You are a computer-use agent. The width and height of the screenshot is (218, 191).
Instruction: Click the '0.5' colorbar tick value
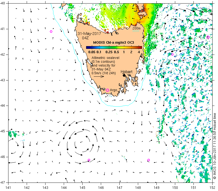click(x=117, y=52)
